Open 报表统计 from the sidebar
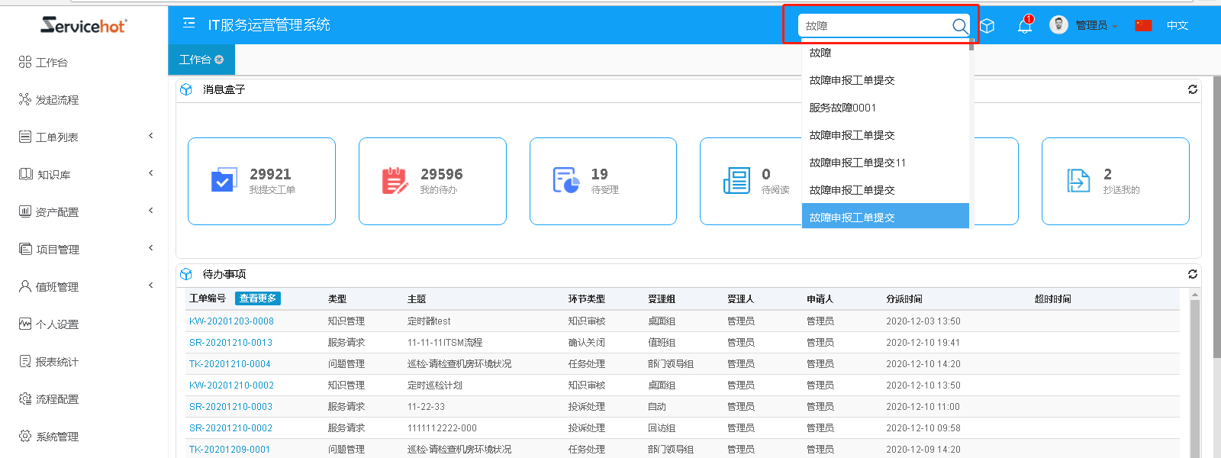 click(x=57, y=362)
